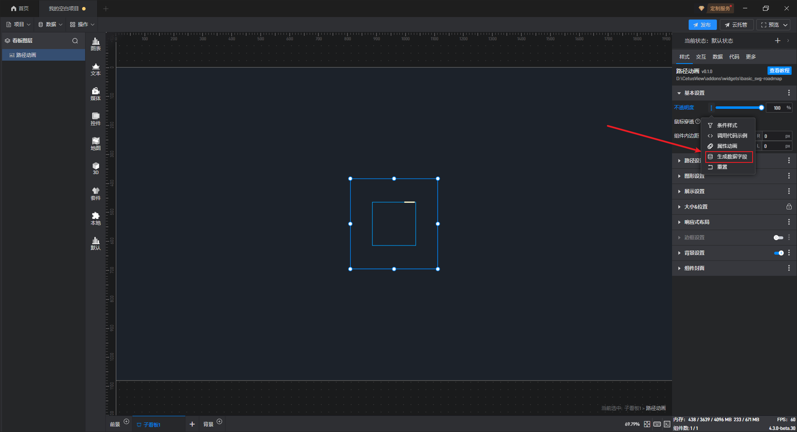Open the 默认 default components panel
Viewport: 797px width, 432px height.
tap(95, 243)
